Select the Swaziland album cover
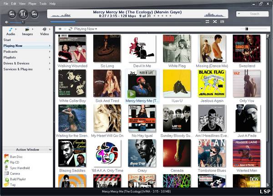The image size is (273, 196). point(247,48)
